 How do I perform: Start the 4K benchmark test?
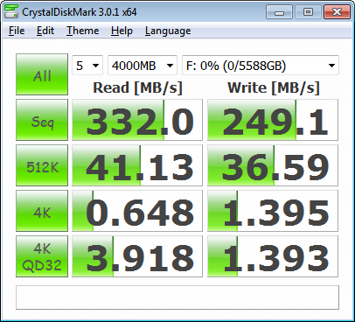[42, 211]
